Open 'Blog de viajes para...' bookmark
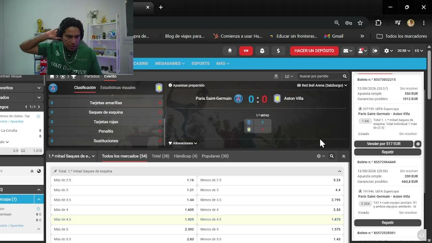This screenshot has height=243, width=432. click(185, 36)
